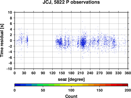This screenshot has height=98, width=131.
Task: Select the green segment near count 50
Action: click(43, 85)
